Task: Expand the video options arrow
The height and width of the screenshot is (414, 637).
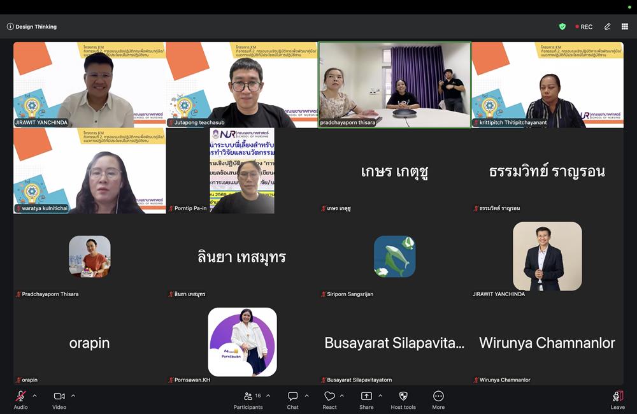Action: tap(73, 396)
